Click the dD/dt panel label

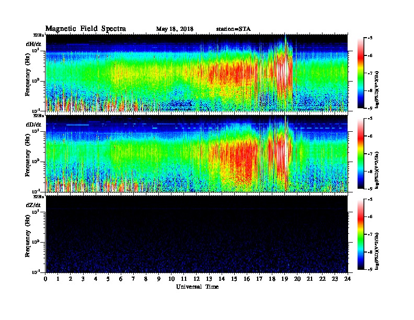coord(33,124)
